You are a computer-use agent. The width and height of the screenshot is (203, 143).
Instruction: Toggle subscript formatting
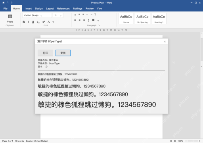click(x=38, y=22)
